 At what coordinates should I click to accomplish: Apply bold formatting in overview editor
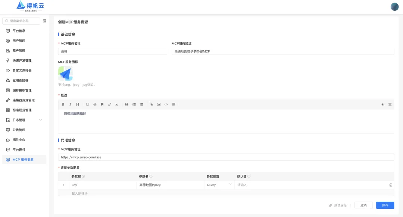click(63, 104)
